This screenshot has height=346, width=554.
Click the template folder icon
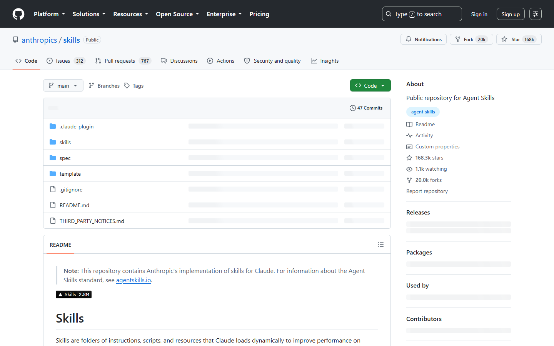(x=53, y=173)
